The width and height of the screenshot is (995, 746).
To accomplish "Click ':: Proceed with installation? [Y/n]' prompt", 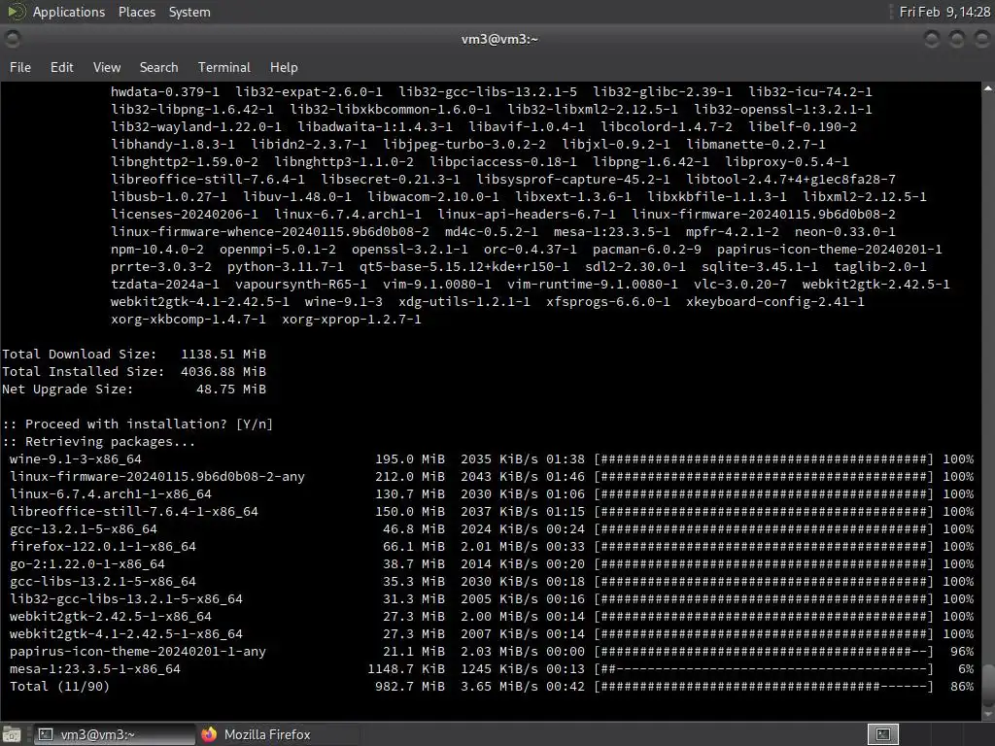I will [138, 424].
